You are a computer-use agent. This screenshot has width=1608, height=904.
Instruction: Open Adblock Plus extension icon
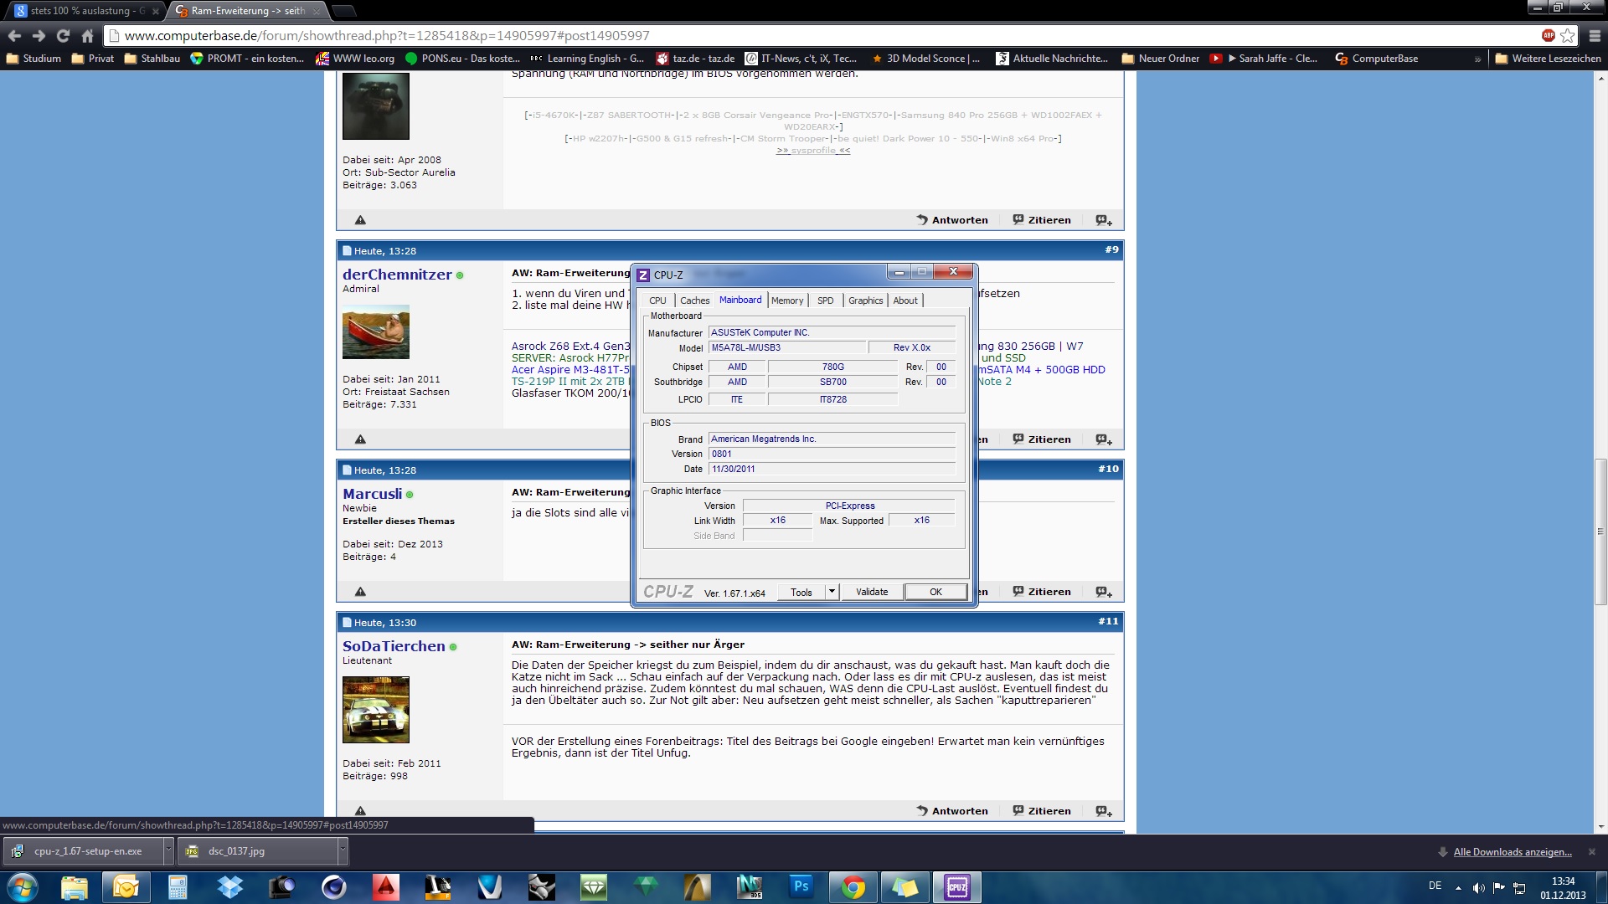tap(1548, 36)
